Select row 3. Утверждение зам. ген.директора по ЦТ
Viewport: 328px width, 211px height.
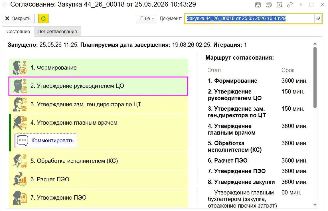coord(98,104)
